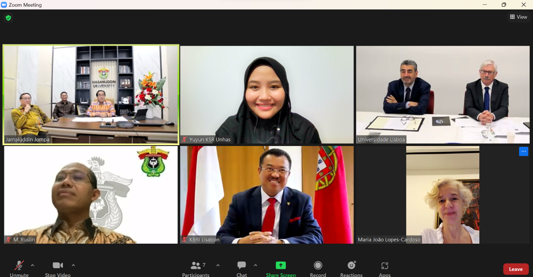
Task: Stop Video camera toggle
Action: (x=58, y=268)
